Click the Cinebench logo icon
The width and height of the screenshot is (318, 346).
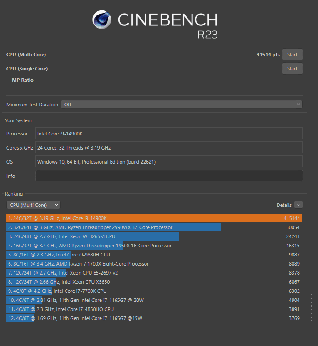click(102, 20)
